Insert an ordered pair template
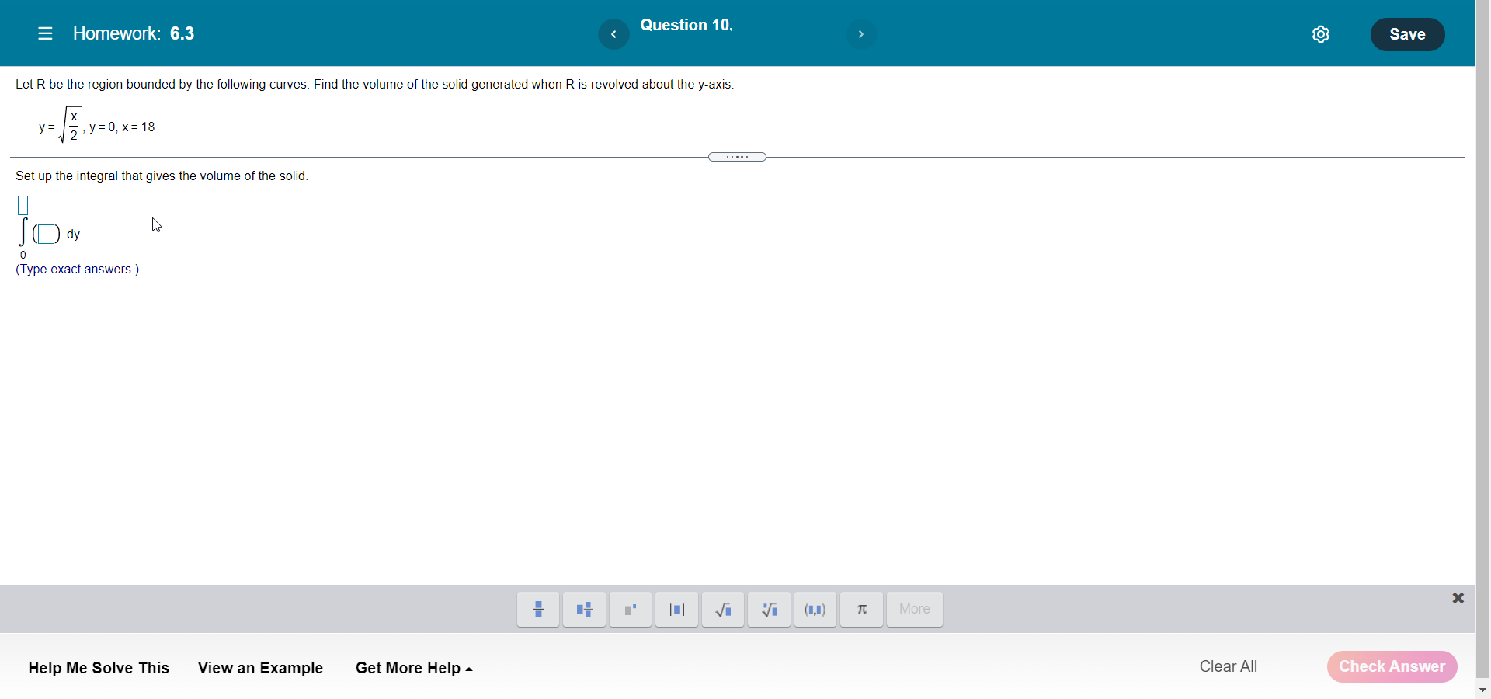The width and height of the screenshot is (1491, 699). pos(815,610)
